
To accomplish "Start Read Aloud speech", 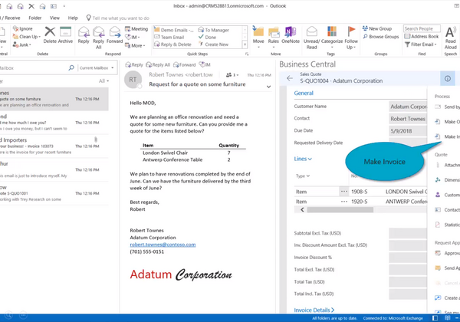I will 451,38.
